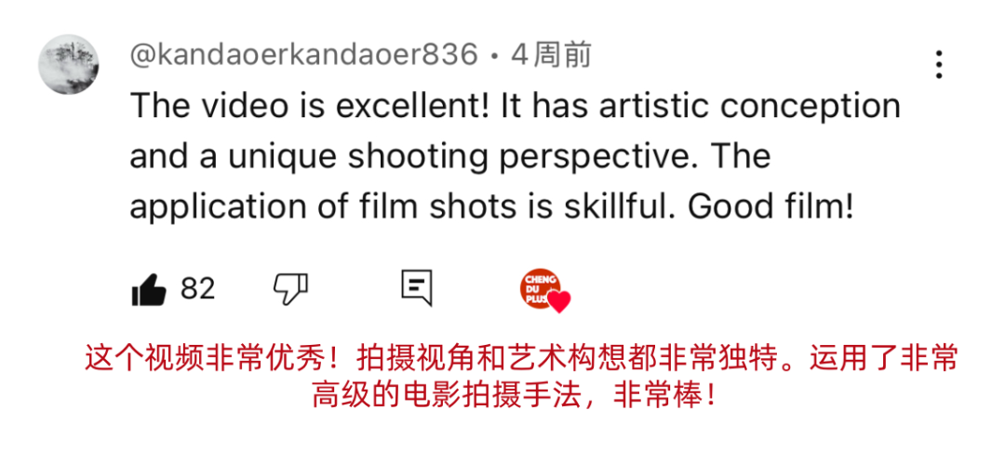Click the 4周前 timestamp link
This screenshot has width=1005, height=450.
pos(551,56)
